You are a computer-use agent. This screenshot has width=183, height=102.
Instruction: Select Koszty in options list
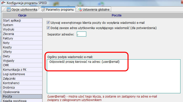[x=22, y=47]
